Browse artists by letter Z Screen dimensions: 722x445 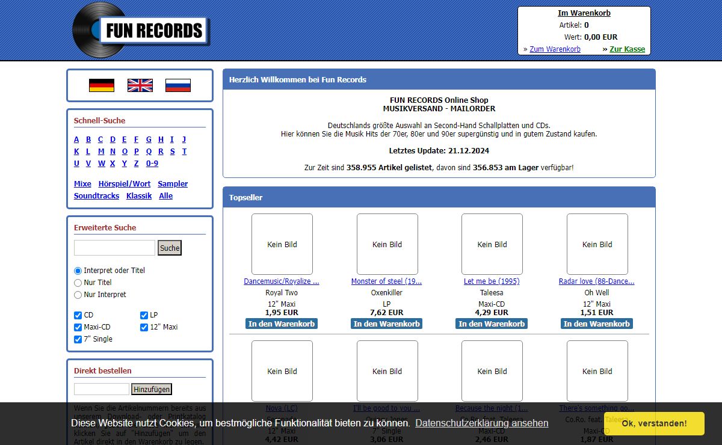[x=137, y=164]
